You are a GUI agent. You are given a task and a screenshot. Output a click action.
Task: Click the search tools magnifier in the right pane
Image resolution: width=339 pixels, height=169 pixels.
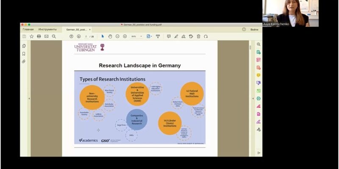coord(258,44)
